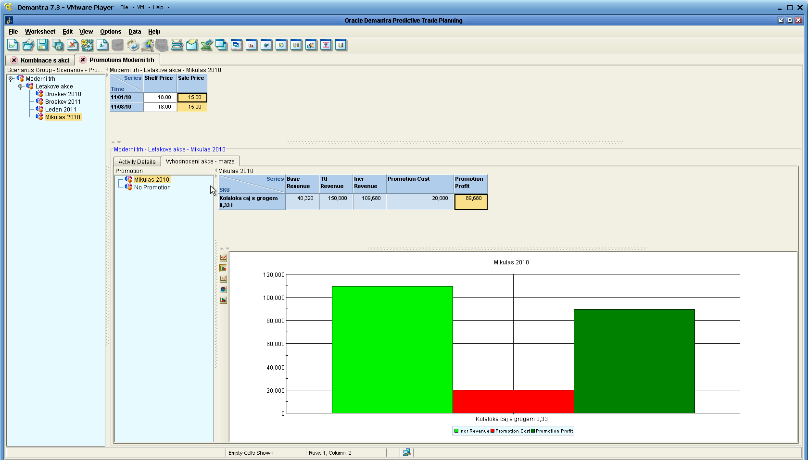Switch chart to pie chart type

click(x=223, y=289)
